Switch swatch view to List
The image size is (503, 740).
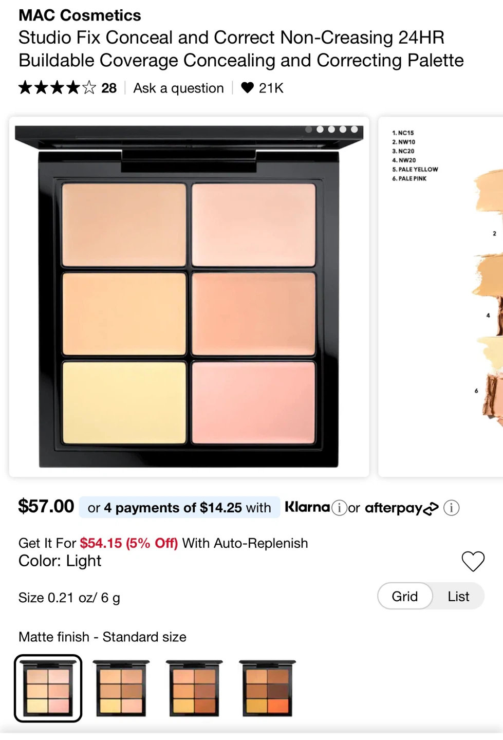click(458, 596)
